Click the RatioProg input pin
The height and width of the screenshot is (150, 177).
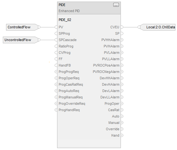[56, 46]
